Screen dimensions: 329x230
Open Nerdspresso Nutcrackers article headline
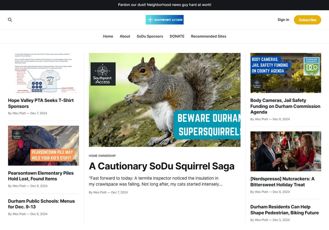pyautogui.click(x=282, y=182)
